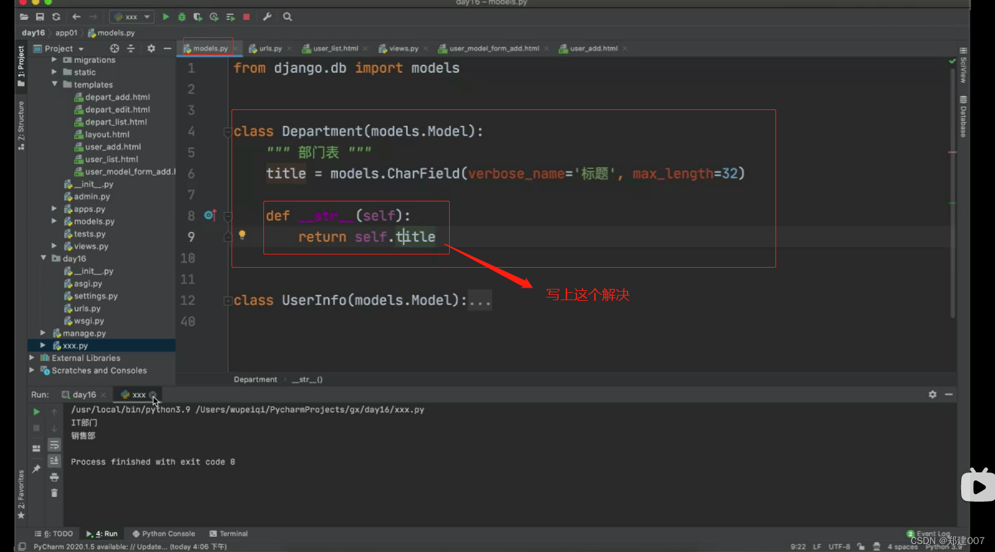
Task: Open Settings via the wrench icon
Action: coord(267,17)
